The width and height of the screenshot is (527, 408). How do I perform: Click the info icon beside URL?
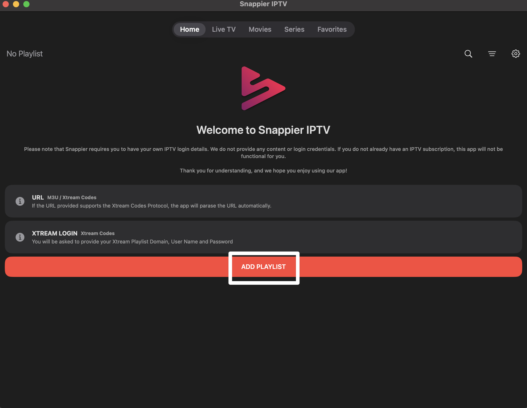(20, 201)
